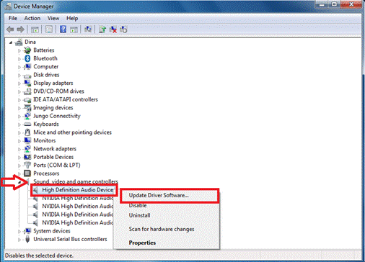Click the Update Driver Software toolbar icon
The image size is (365, 262).
pos(102,30)
